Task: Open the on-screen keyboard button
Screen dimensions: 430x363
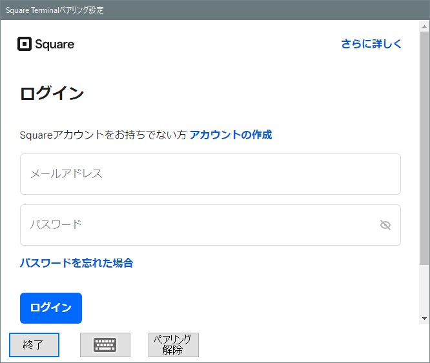Action: tap(105, 345)
